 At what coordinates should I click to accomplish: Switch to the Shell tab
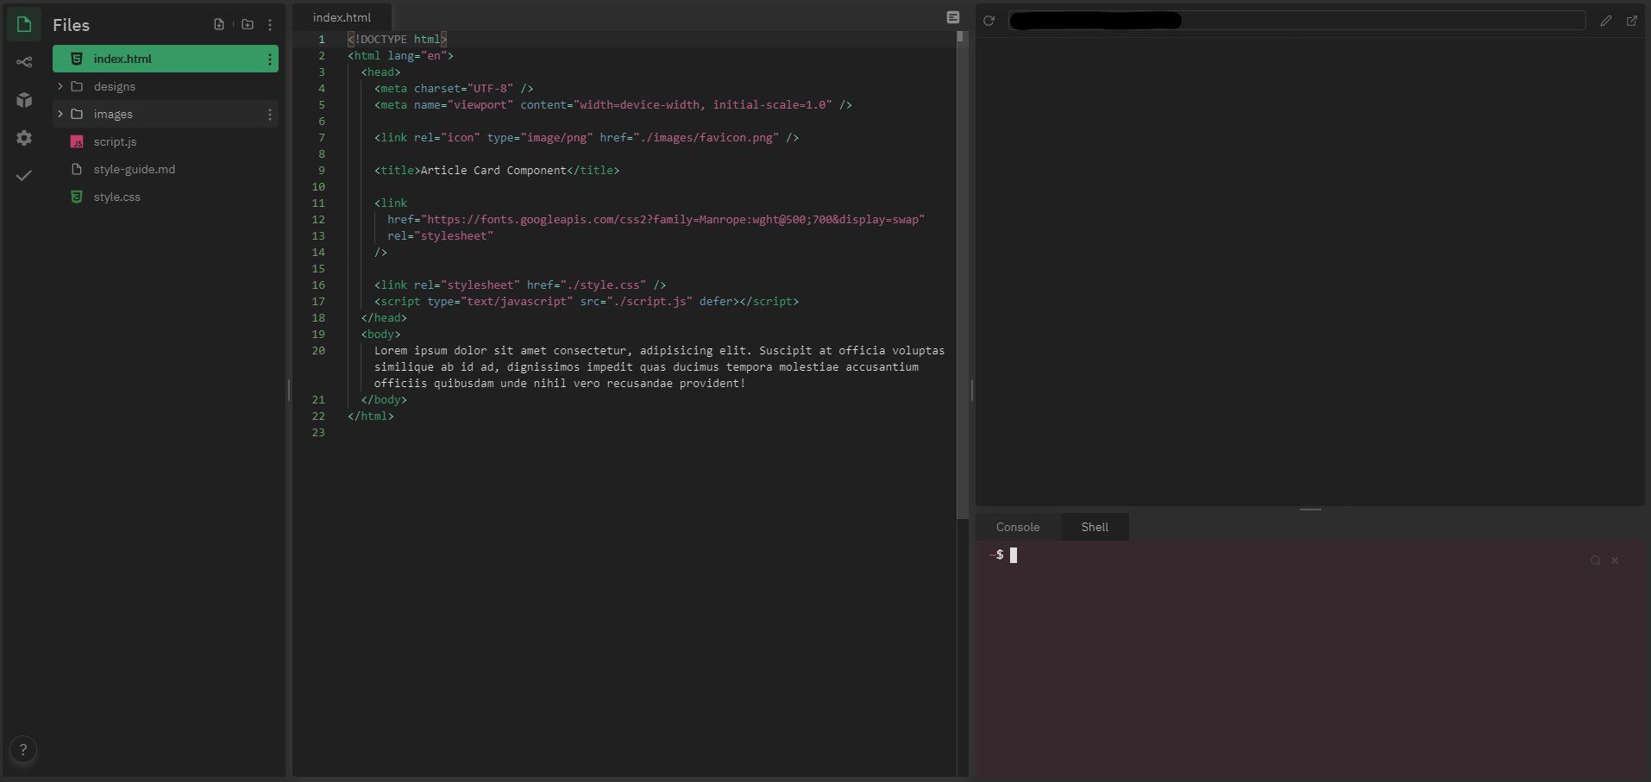pyautogui.click(x=1095, y=527)
